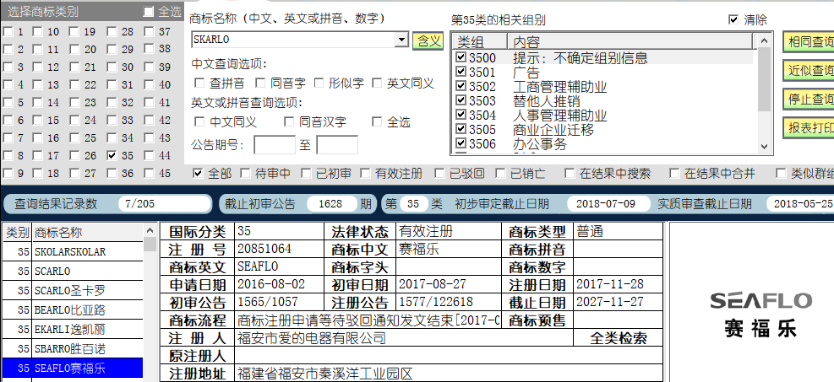Tick trademark class 1 checkbox
Viewport: 834px width, 382px height.
[8, 31]
